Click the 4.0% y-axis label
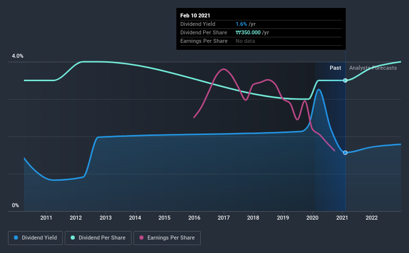Image resolution: width=409 pixels, height=253 pixels. pyautogui.click(x=17, y=56)
